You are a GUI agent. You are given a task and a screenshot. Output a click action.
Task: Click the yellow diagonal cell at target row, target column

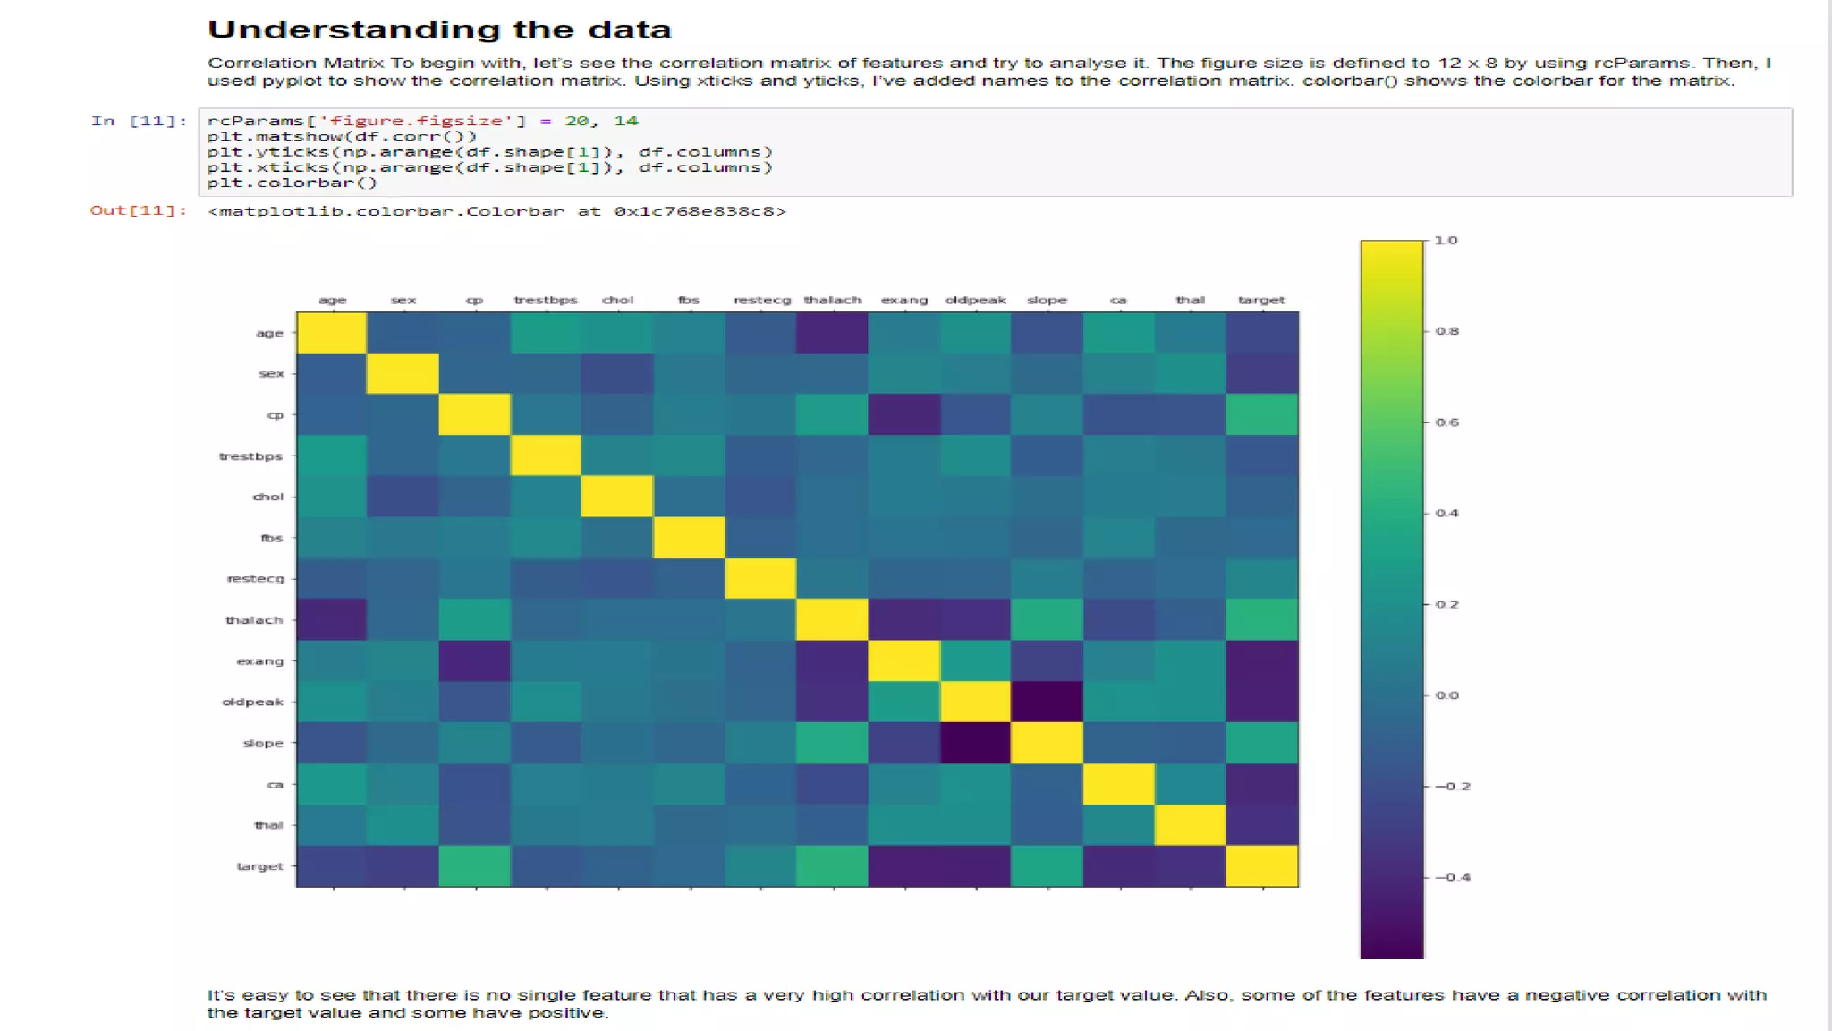click(1261, 865)
